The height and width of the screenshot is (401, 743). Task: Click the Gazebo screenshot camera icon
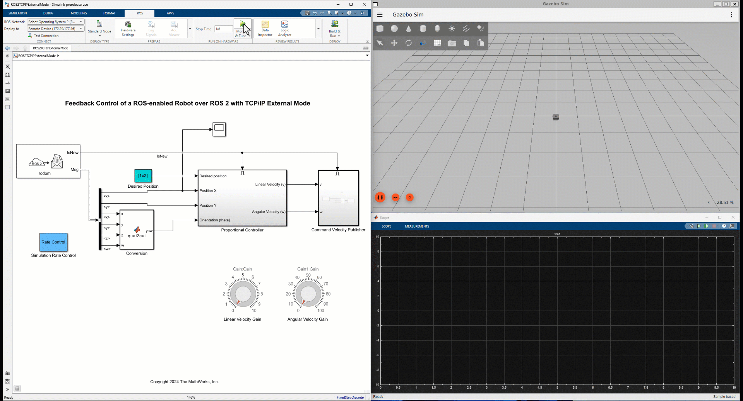point(452,43)
